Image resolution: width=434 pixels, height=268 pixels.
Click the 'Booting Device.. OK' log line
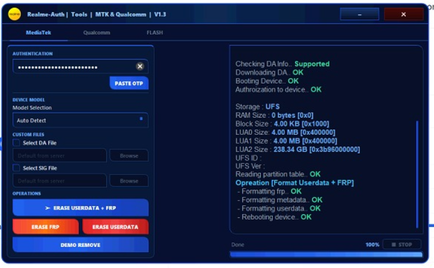[267, 81]
